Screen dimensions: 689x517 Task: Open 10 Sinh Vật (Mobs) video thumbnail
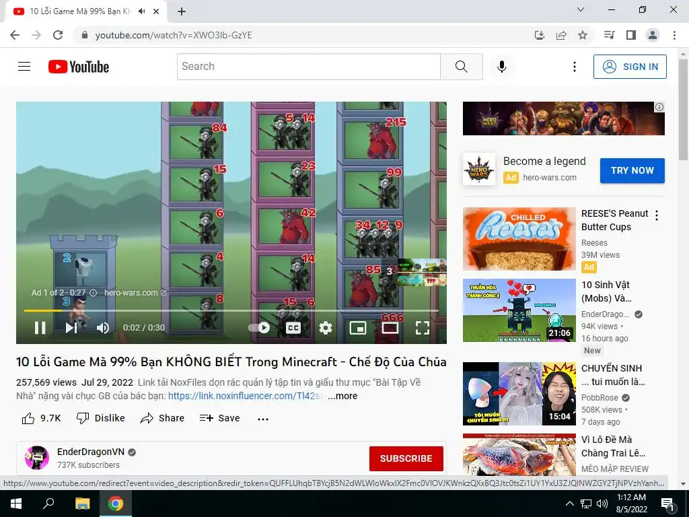[519, 310]
